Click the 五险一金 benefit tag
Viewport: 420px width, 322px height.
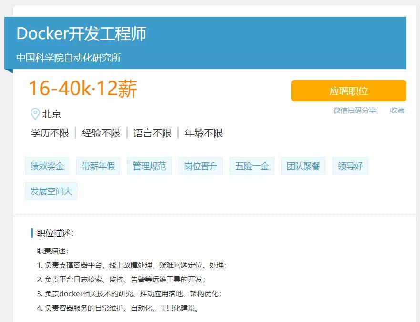252,166
